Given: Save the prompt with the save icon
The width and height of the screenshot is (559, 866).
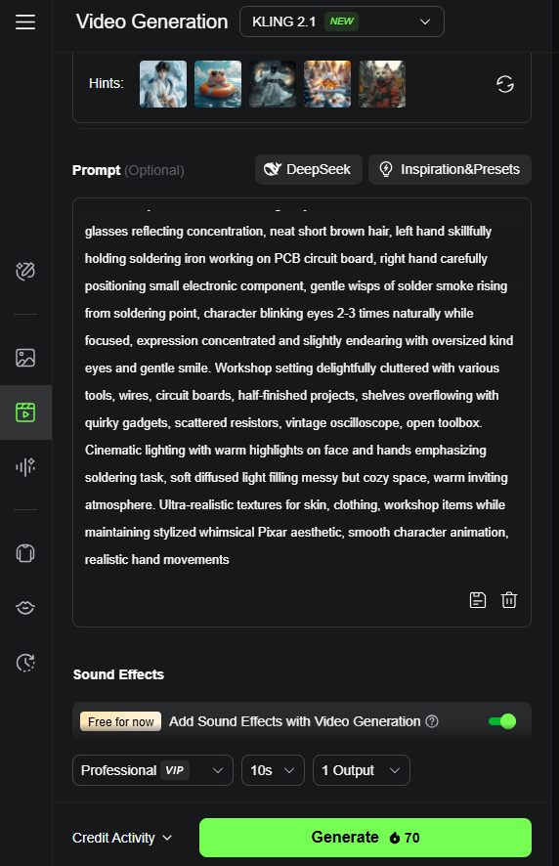Looking at the screenshot, I should (x=477, y=600).
